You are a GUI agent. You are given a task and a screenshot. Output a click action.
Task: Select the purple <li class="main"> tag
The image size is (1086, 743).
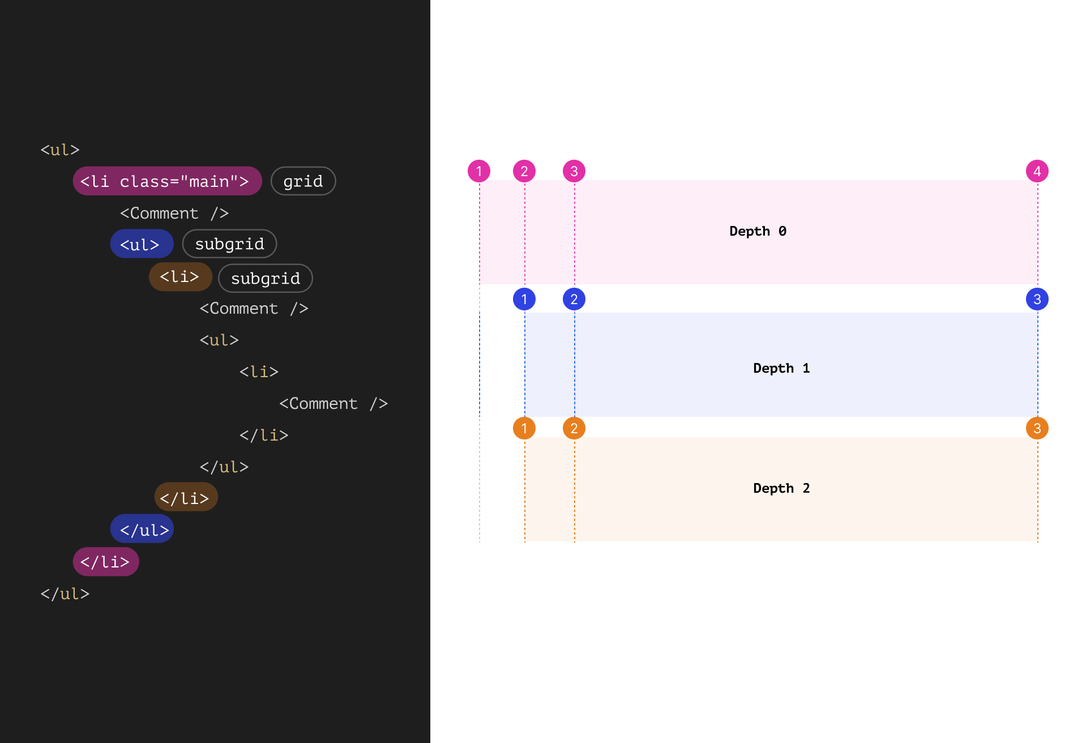[x=167, y=181]
